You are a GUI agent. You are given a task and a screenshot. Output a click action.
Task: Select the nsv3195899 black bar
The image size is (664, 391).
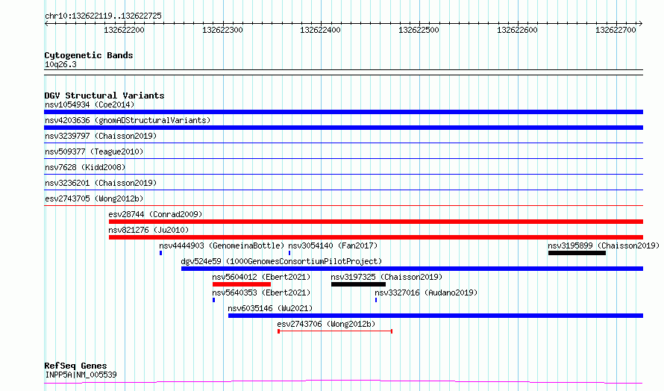[577, 253]
